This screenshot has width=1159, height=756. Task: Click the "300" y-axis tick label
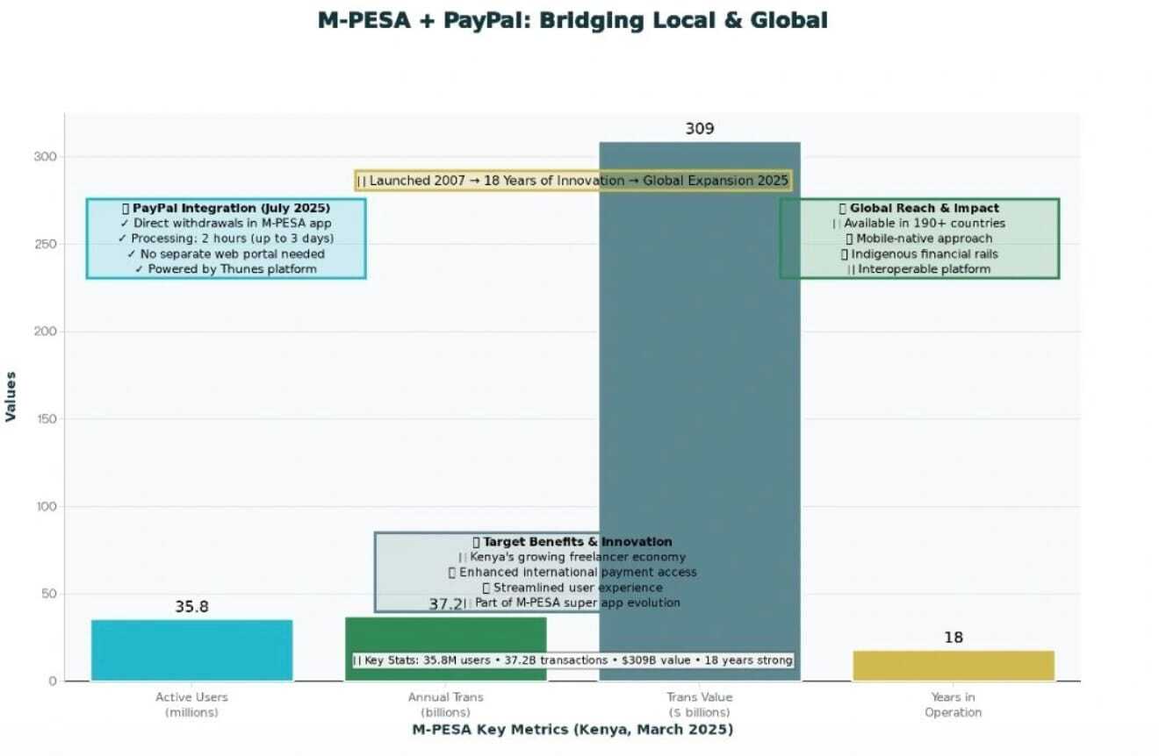point(46,157)
